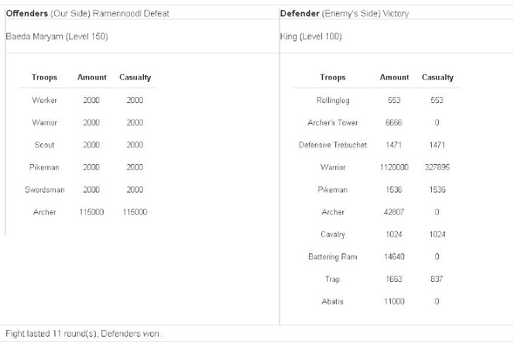
Task: Click the Defensive Trebuchet row label
Action: 333,145
